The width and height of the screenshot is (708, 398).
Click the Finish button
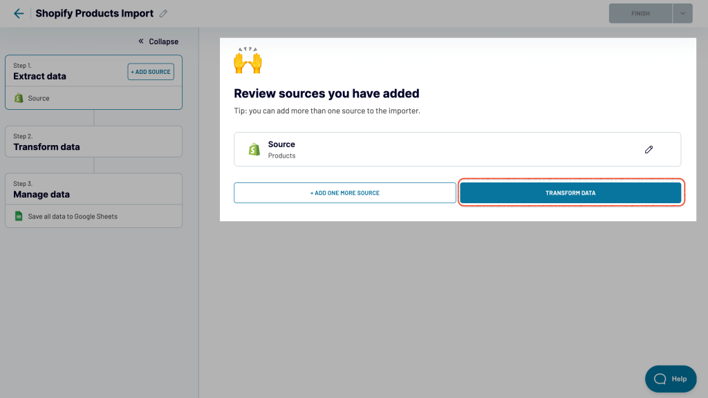pos(640,14)
